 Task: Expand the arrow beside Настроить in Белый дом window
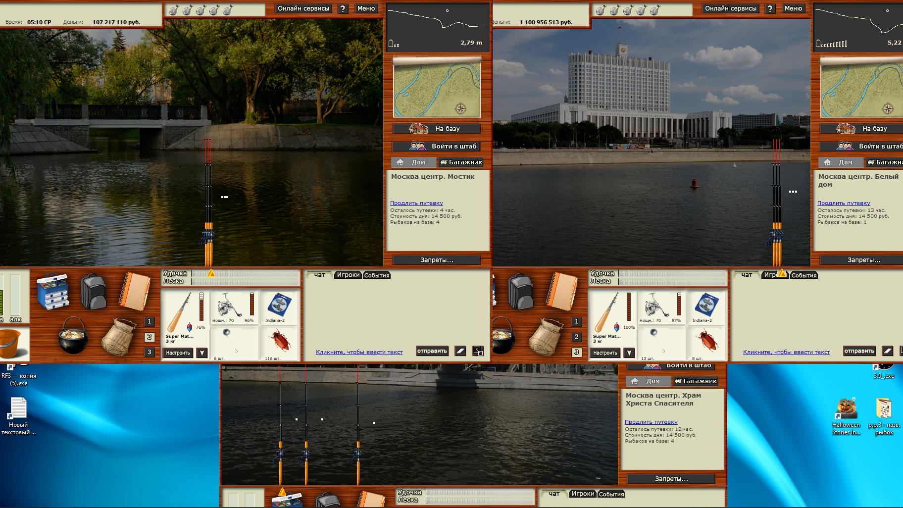coord(629,353)
